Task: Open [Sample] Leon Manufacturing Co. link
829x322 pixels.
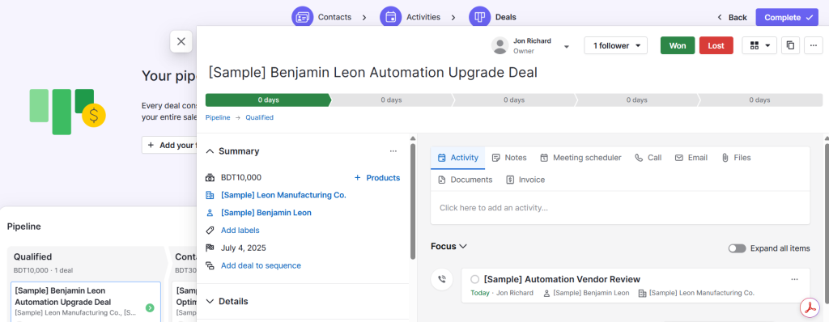Action: (x=283, y=195)
